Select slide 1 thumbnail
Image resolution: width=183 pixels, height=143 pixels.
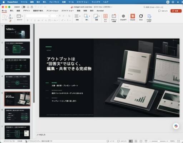[17, 32]
